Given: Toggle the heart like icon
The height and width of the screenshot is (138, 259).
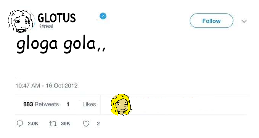Looking at the screenshot, I should [x=86, y=124].
